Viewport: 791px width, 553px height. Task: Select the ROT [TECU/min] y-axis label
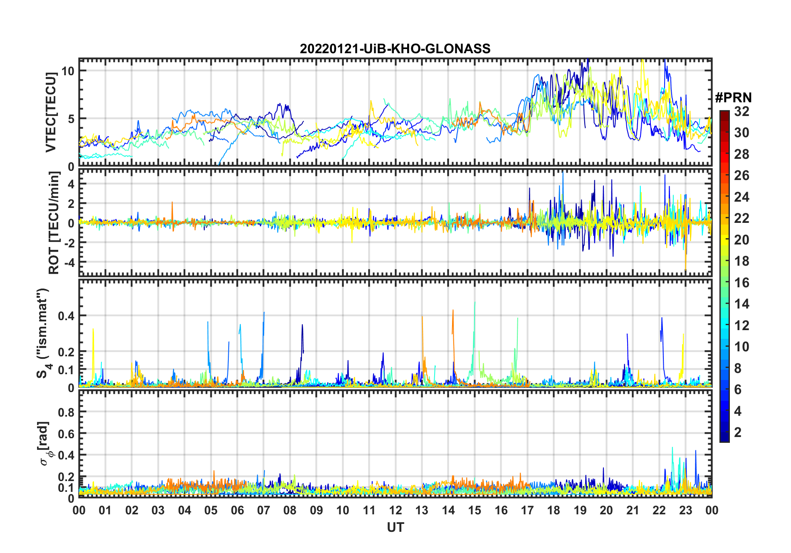(54, 223)
